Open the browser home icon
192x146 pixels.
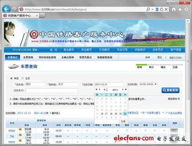click(174, 9)
